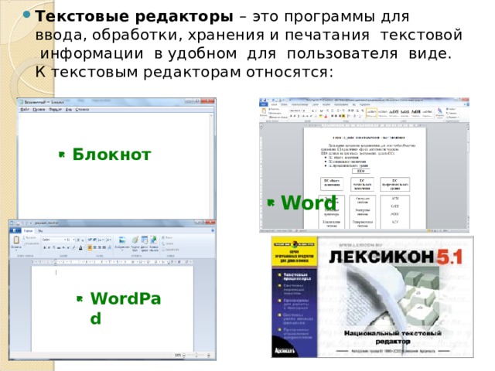Align text left in the WordPad window
The image size is (495, 371).
(x=90, y=248)
